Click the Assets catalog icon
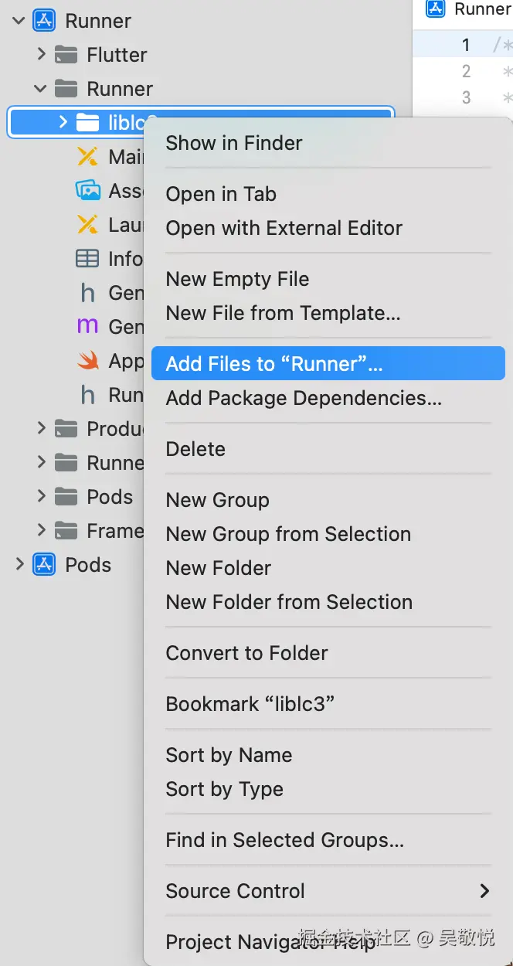This screenshot has height=966, width=513. [x=88, y=190]
